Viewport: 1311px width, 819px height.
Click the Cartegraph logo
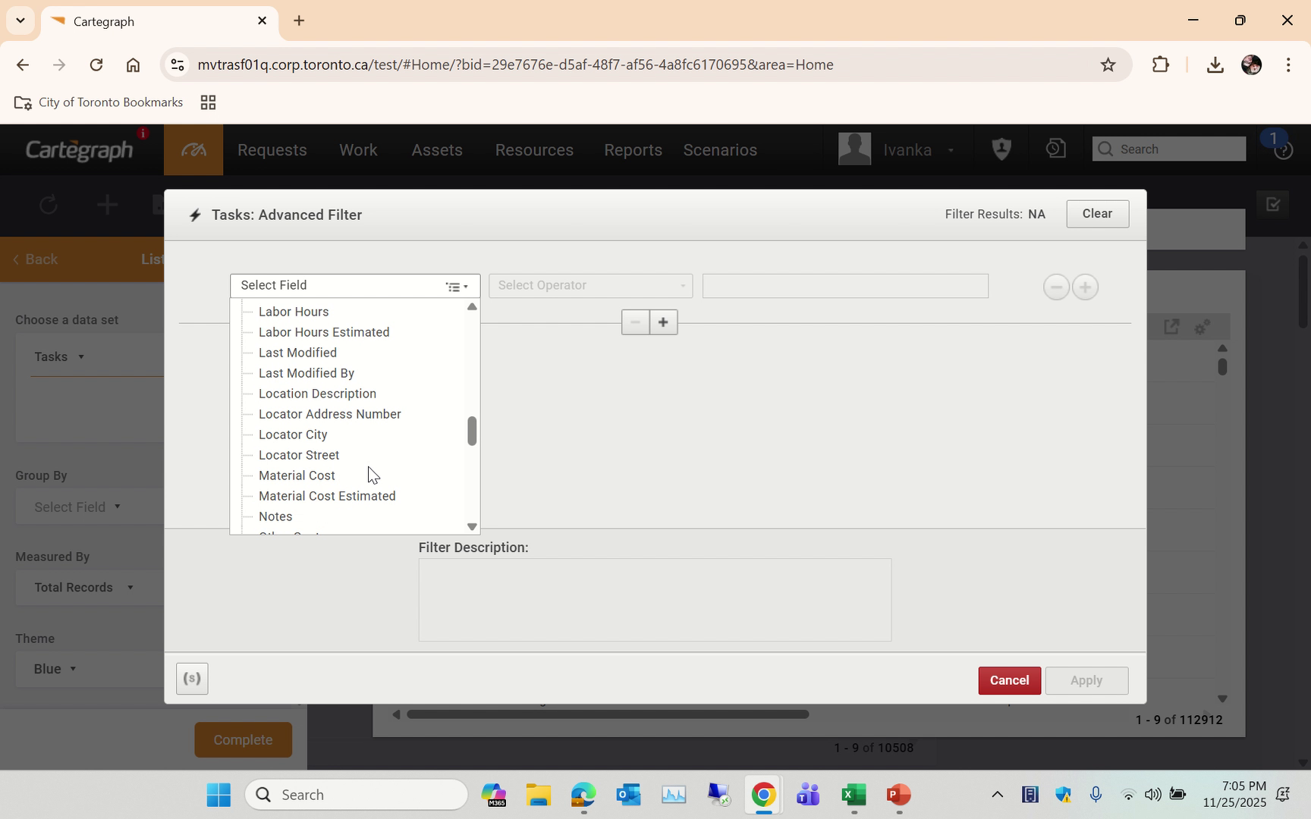78,149
